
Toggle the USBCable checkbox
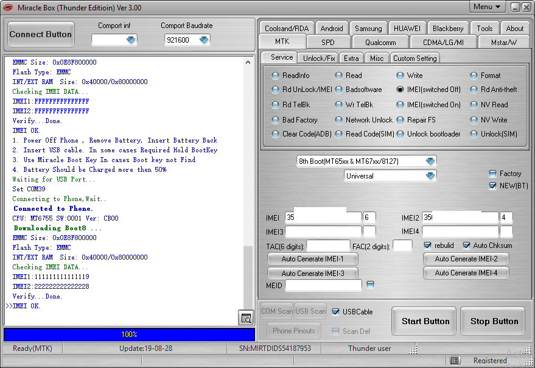(335, 311)
